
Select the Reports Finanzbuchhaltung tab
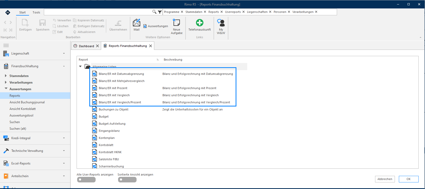coord(128,46)
